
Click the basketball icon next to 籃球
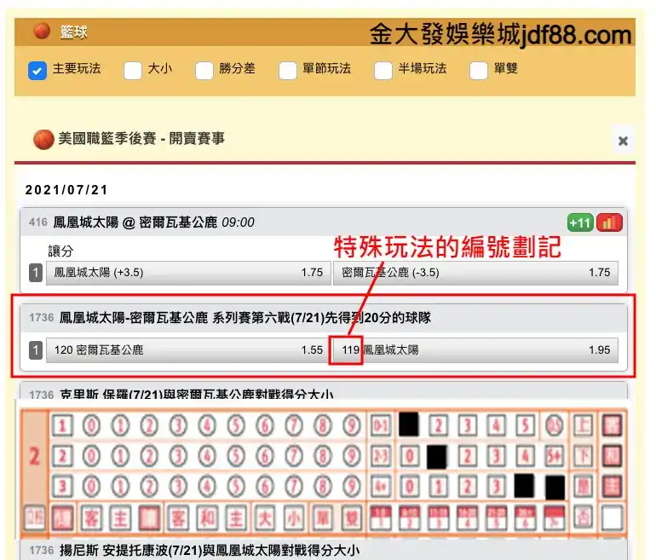(x=42, y=32)
